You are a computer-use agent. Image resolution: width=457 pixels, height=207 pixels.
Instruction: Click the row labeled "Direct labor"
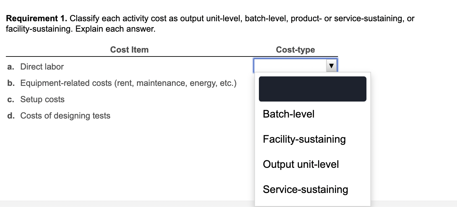(42, 67)
